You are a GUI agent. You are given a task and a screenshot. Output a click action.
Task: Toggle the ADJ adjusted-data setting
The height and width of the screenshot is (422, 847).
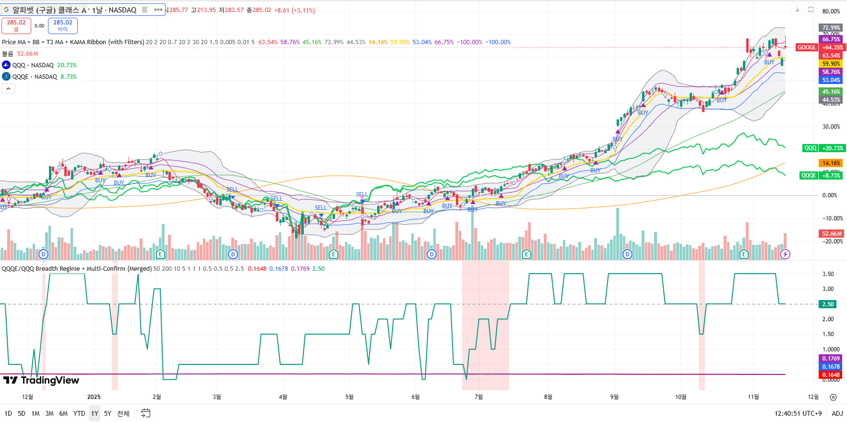[837, 413]
